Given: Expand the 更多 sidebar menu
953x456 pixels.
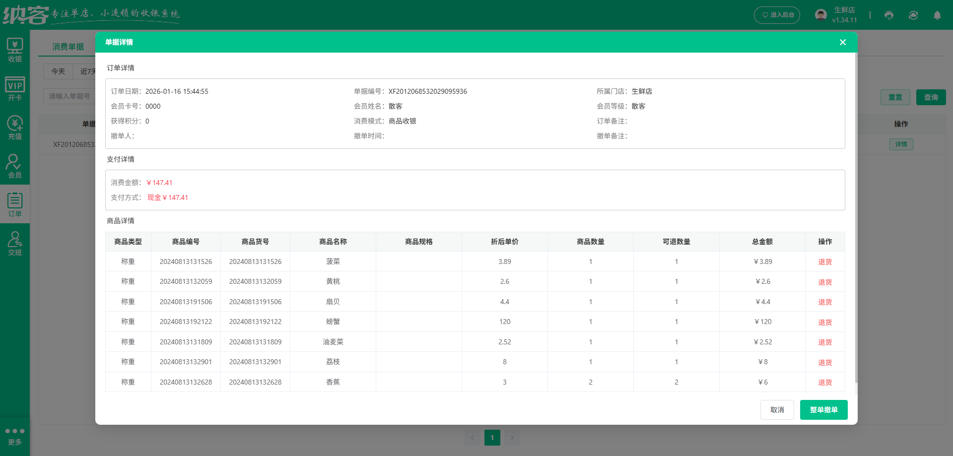Looking at the screenshot, I should [15, 435].
